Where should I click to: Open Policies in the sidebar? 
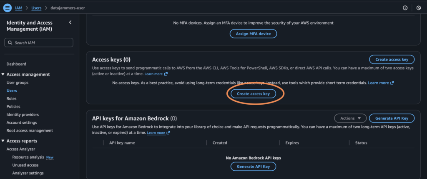pos(13,106)
